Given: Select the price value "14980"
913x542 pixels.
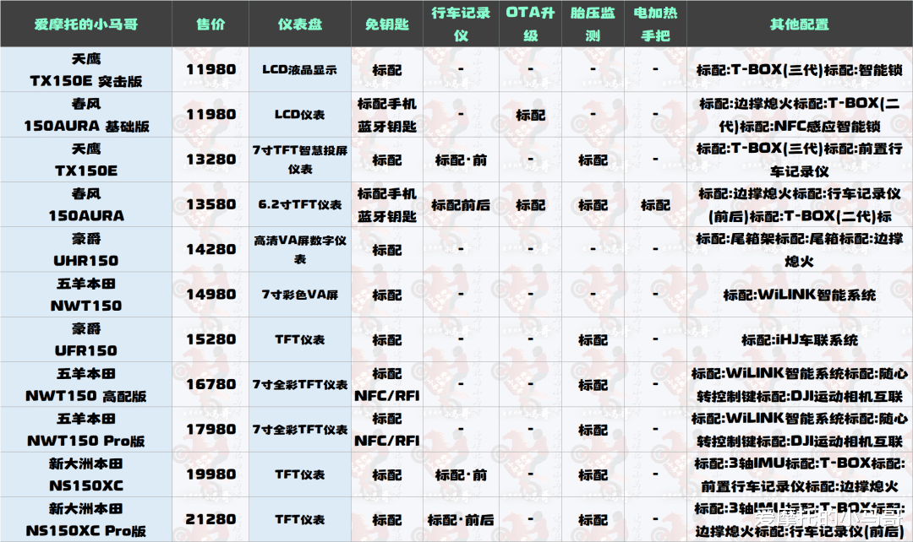Looking at the screenshot, I should point(210,295).
